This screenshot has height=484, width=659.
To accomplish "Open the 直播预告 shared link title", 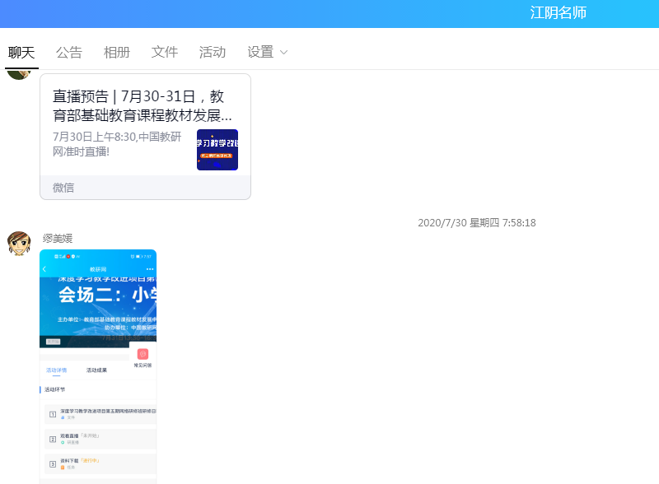I will (x=143, y=105).
